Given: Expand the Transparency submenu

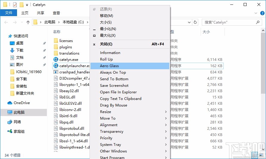Looking at the screenshot, I should pos(130,131).
